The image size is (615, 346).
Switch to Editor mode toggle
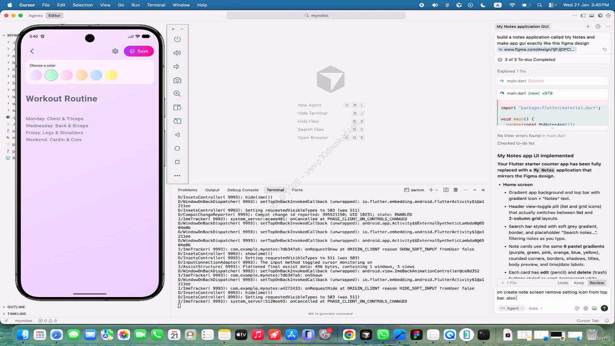pyautogui.click(x=54, y=15)
